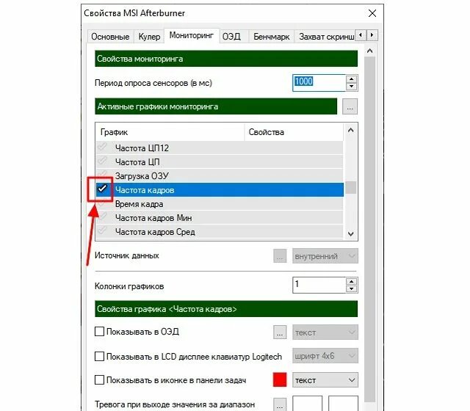
Task: Increase graph columns with up arrow
Action: [351, 281]
